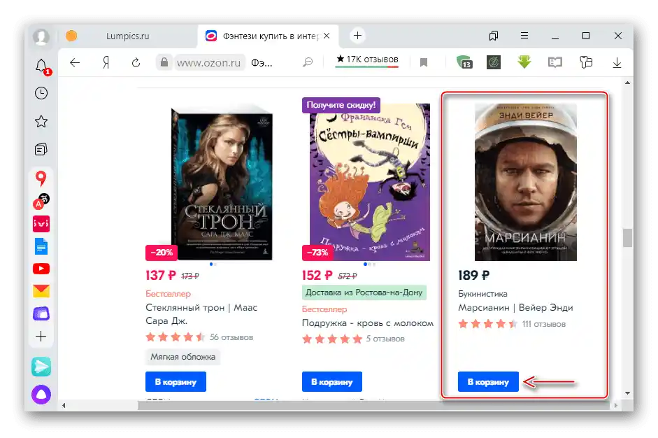
Task: Click the site security lock icon
Action: pyautogui.click(x=164, y=62)
